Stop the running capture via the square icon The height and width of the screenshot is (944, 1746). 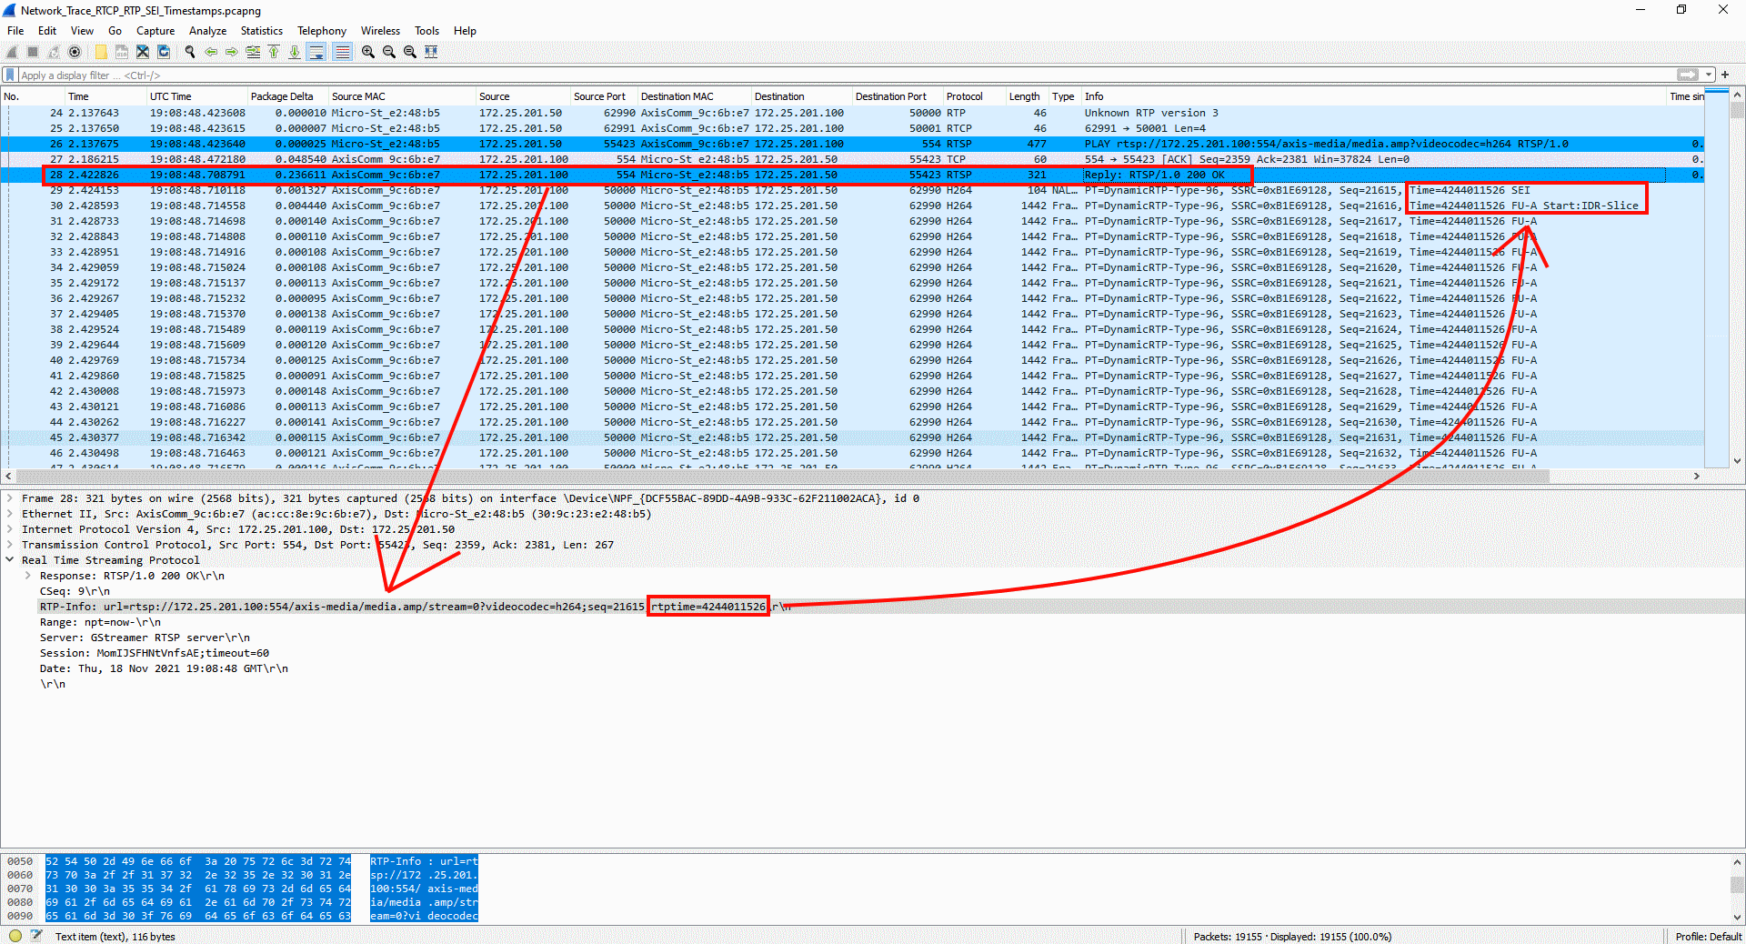pyautogui.click(x=33, y=52)
